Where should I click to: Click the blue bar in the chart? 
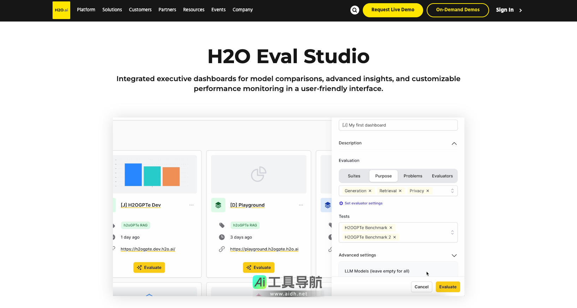133,175
